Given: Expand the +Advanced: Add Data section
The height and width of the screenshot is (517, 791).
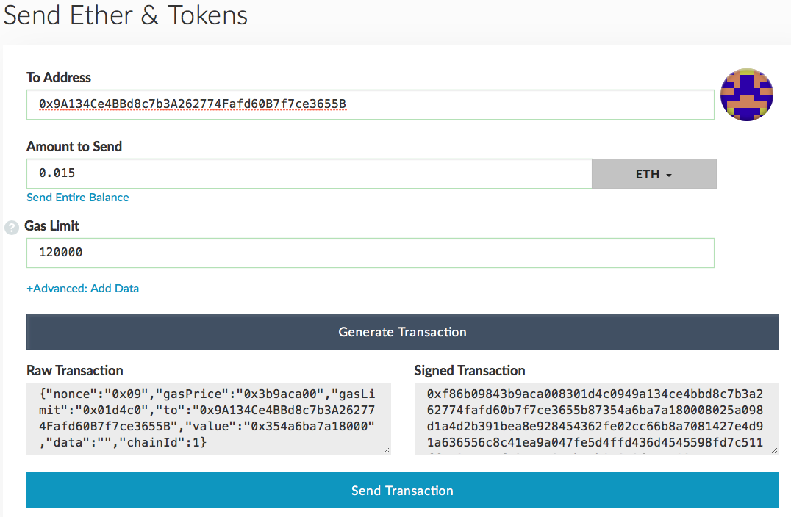Looking at the screenshot, I should [83, 289].
